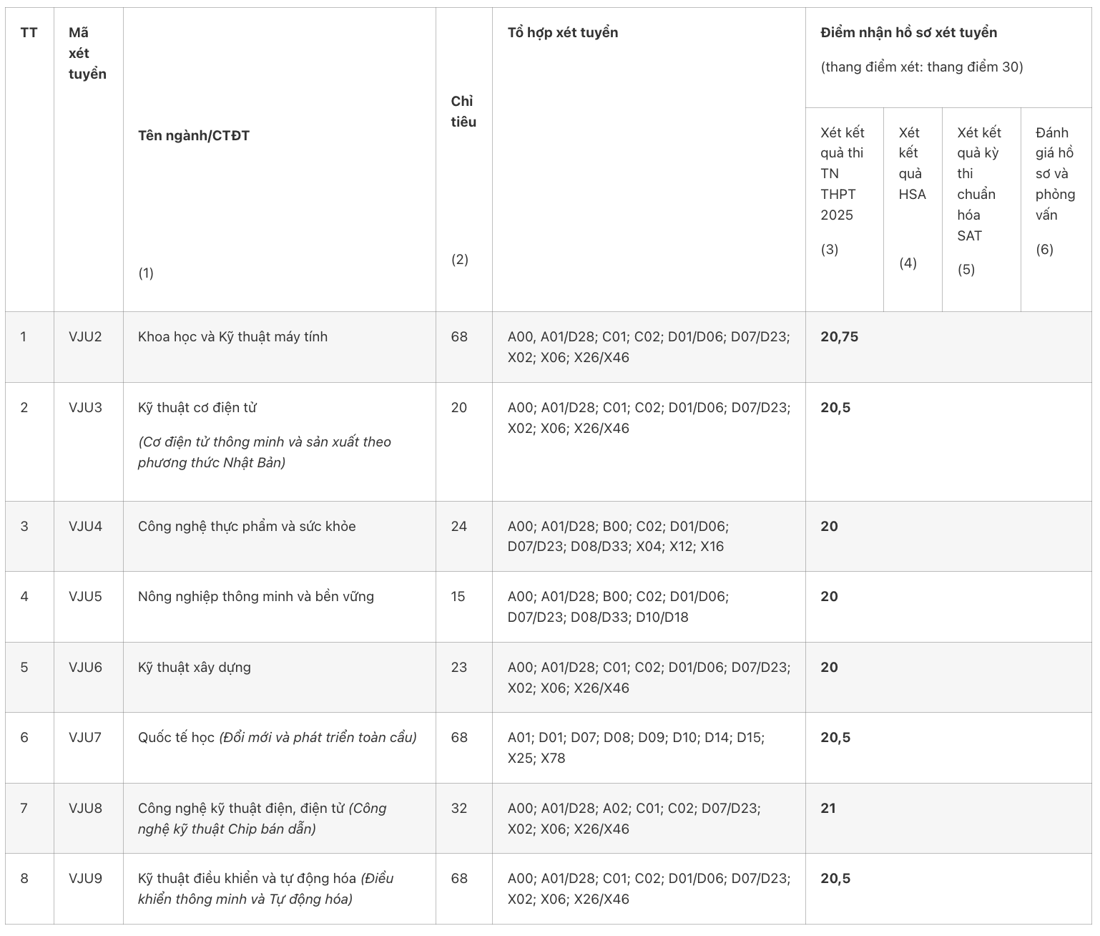Select 'Nông nghiệp thông minh và bền vững' program
Image resolution: width=1100 pixels, height=936 pixels.
point(255,597)
